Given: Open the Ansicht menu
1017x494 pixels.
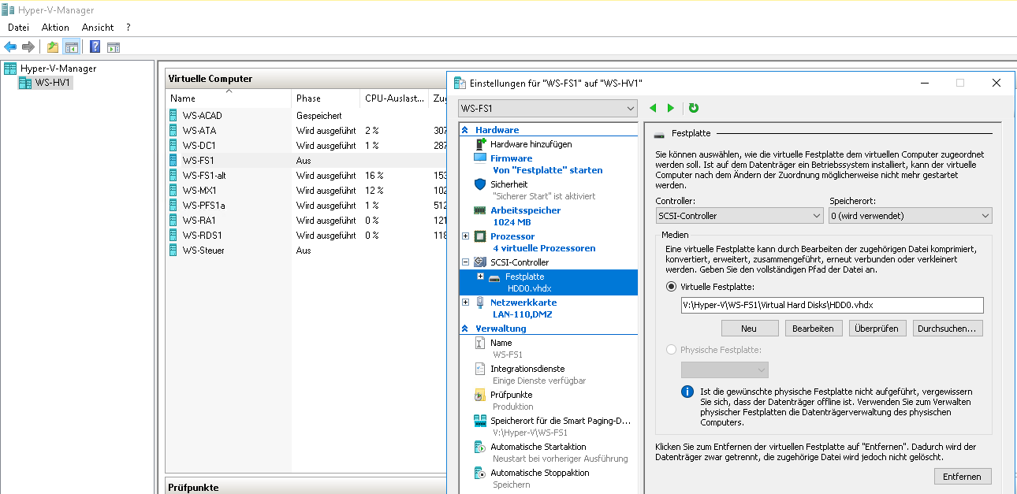Looking at the screenshot, I should click(98, 28).
